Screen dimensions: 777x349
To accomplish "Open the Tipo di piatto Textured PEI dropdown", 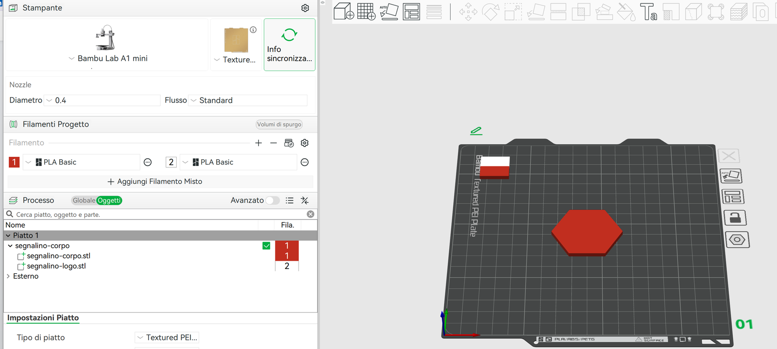I will coord(167,337).
